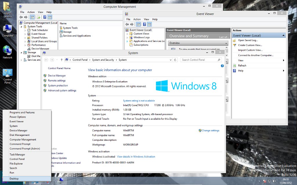Open System protection link
The image size is (297, 185).
tap(58, 86)
